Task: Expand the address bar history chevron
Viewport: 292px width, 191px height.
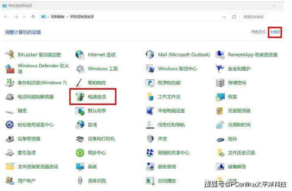Action: [x=224, y=17]
